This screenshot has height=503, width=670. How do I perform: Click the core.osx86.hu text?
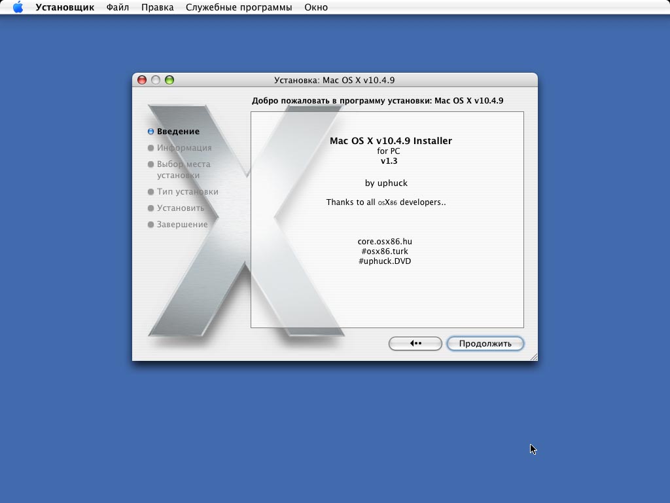[x=385, y=241]
